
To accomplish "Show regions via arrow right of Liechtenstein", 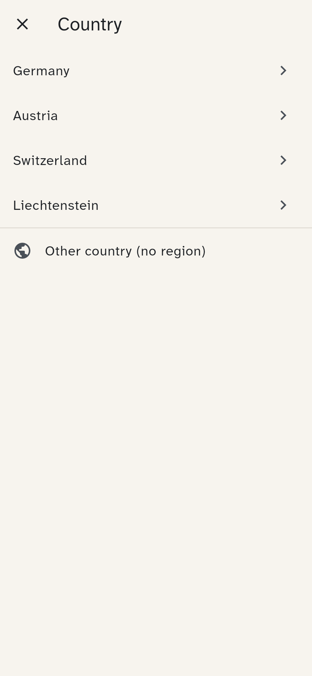I will [283, 205].
